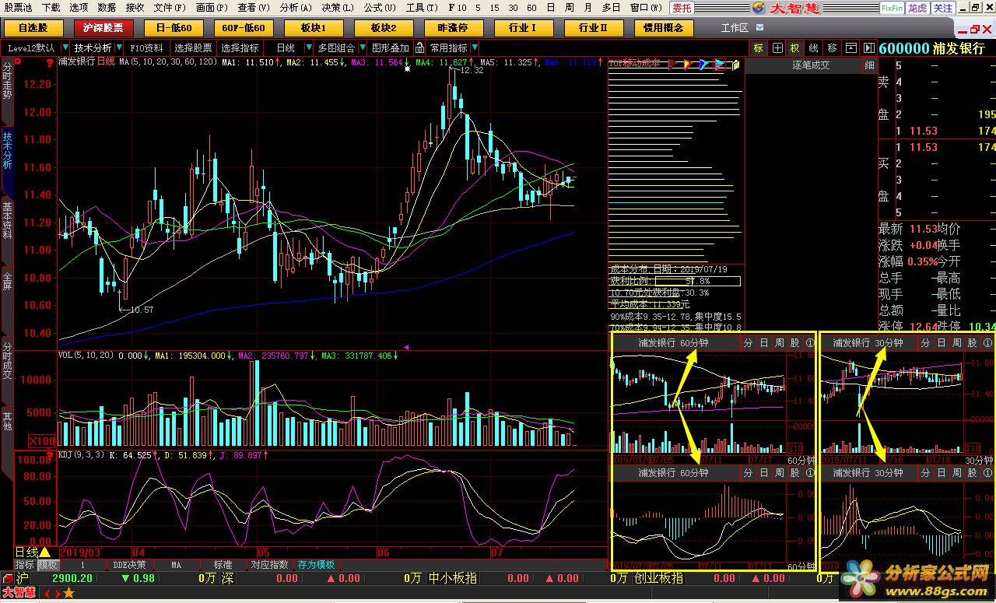Open the 查看(V) menu
996x603 pixels.
click(x=254, y=8)
